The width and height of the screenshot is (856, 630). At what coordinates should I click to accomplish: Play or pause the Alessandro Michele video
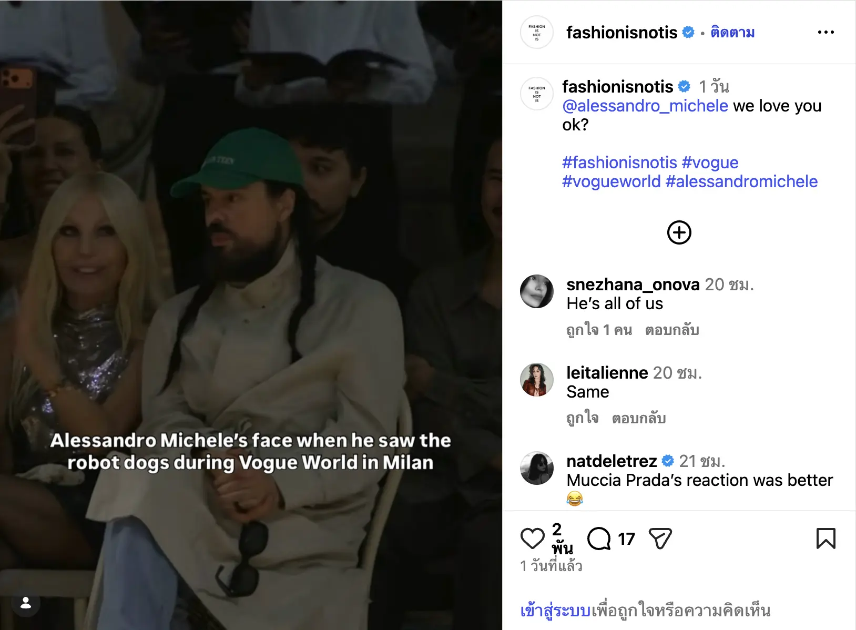251,315
